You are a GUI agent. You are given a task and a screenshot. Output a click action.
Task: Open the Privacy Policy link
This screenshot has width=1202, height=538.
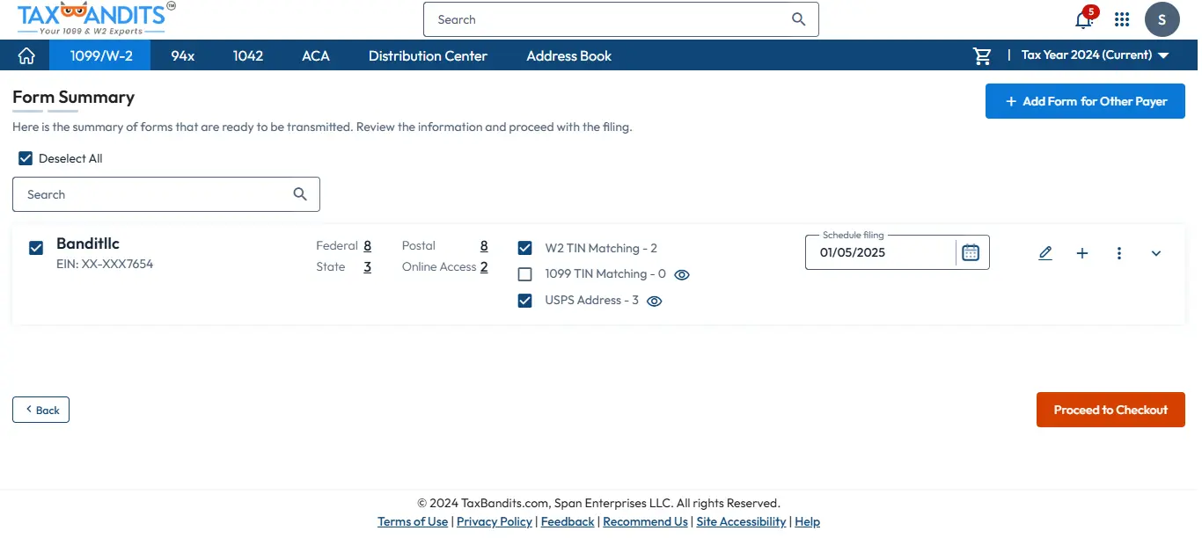tap(494, 520)
